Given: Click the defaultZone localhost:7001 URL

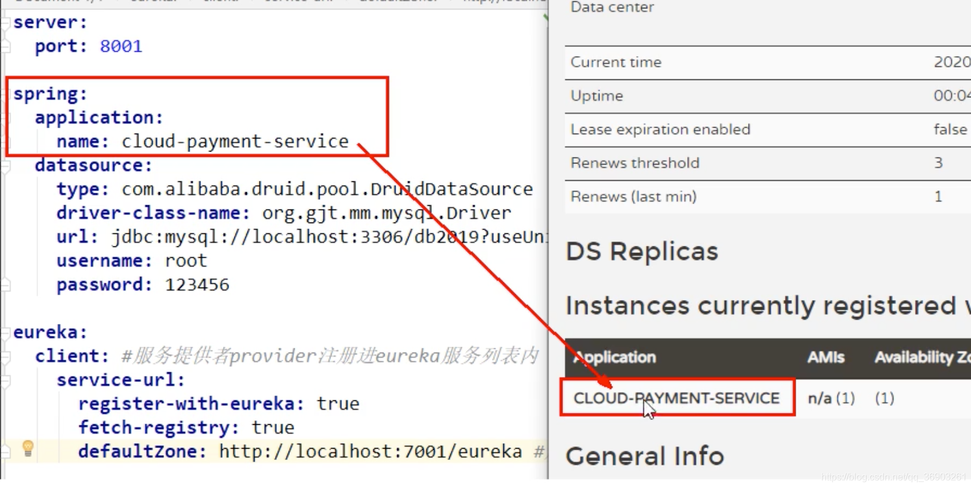Looking at the screenshot, I should click(x=370, y=452).
